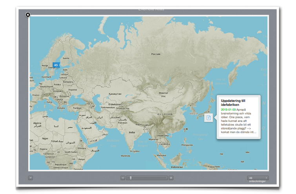Open the 45-note cluster over Sweden
Viewport: 296px width, 194px height.
(56, 65)
